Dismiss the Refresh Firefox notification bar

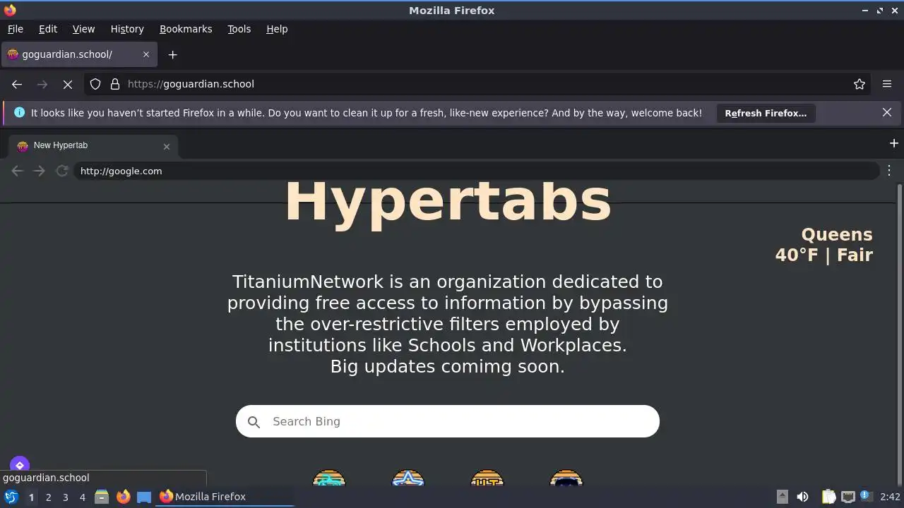tap(887, 112)
